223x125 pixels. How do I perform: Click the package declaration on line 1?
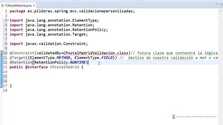[x=72, y=11]
